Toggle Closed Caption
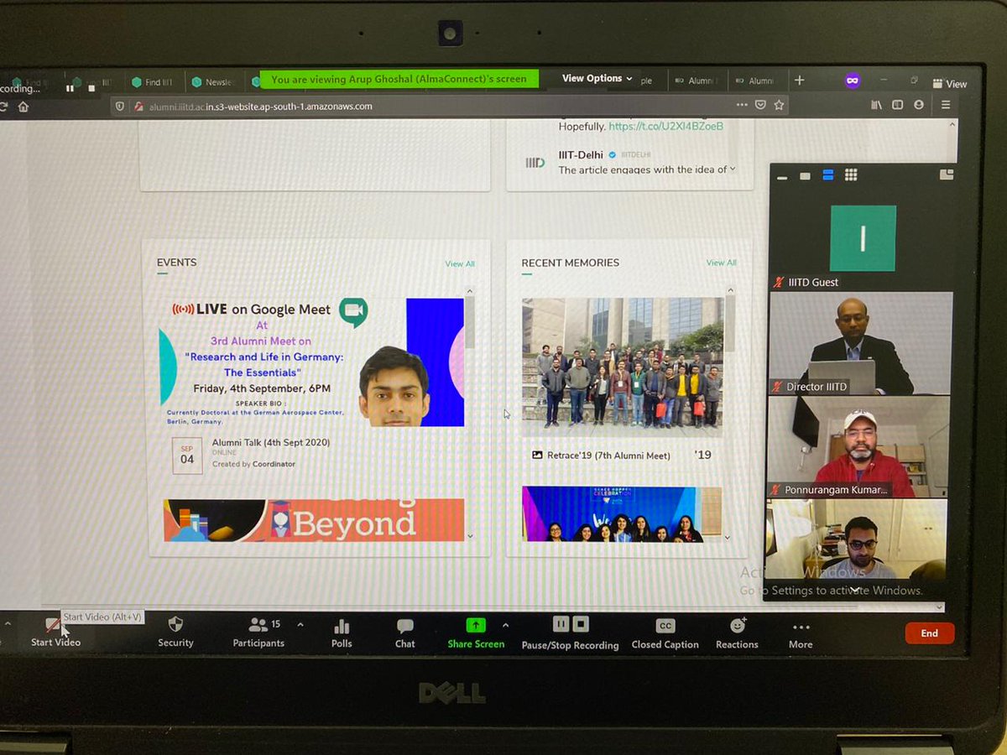 pyautogui.click(x=665, y=634)
